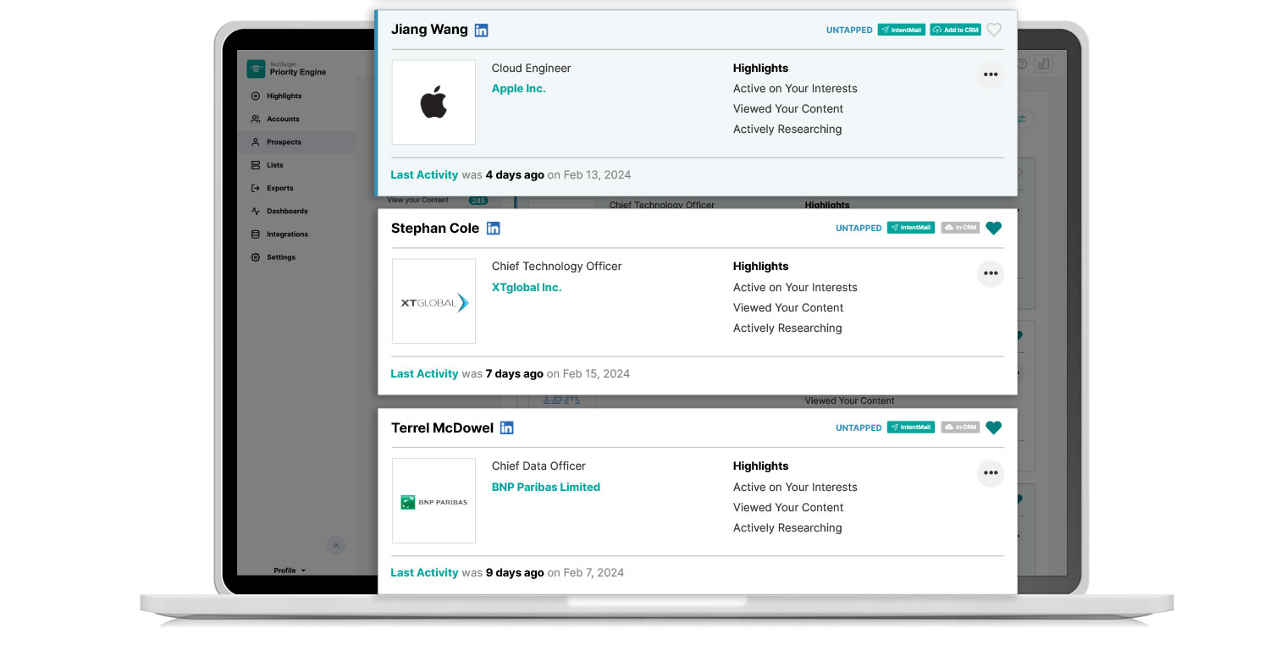Click the Cloud Engineer job title

532,69
